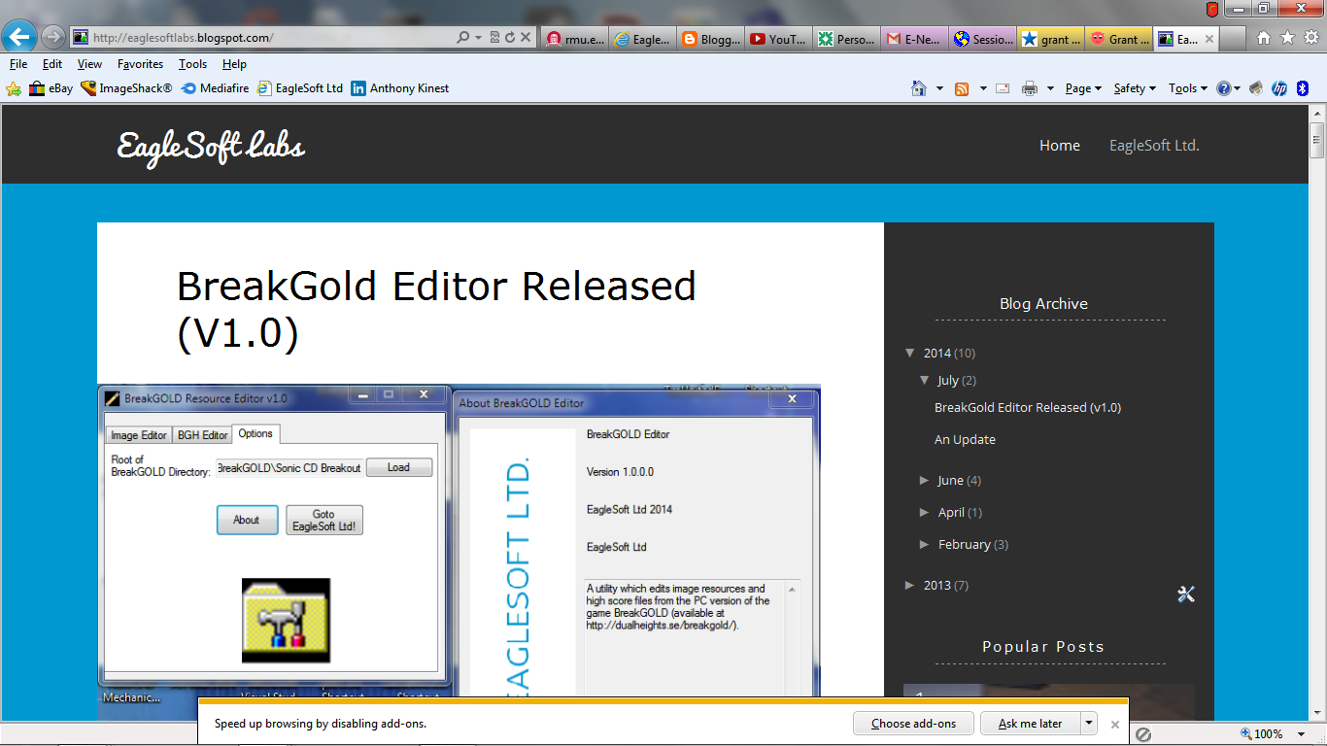
Task: Open the Favorites menu
Action: click(140, 64)
